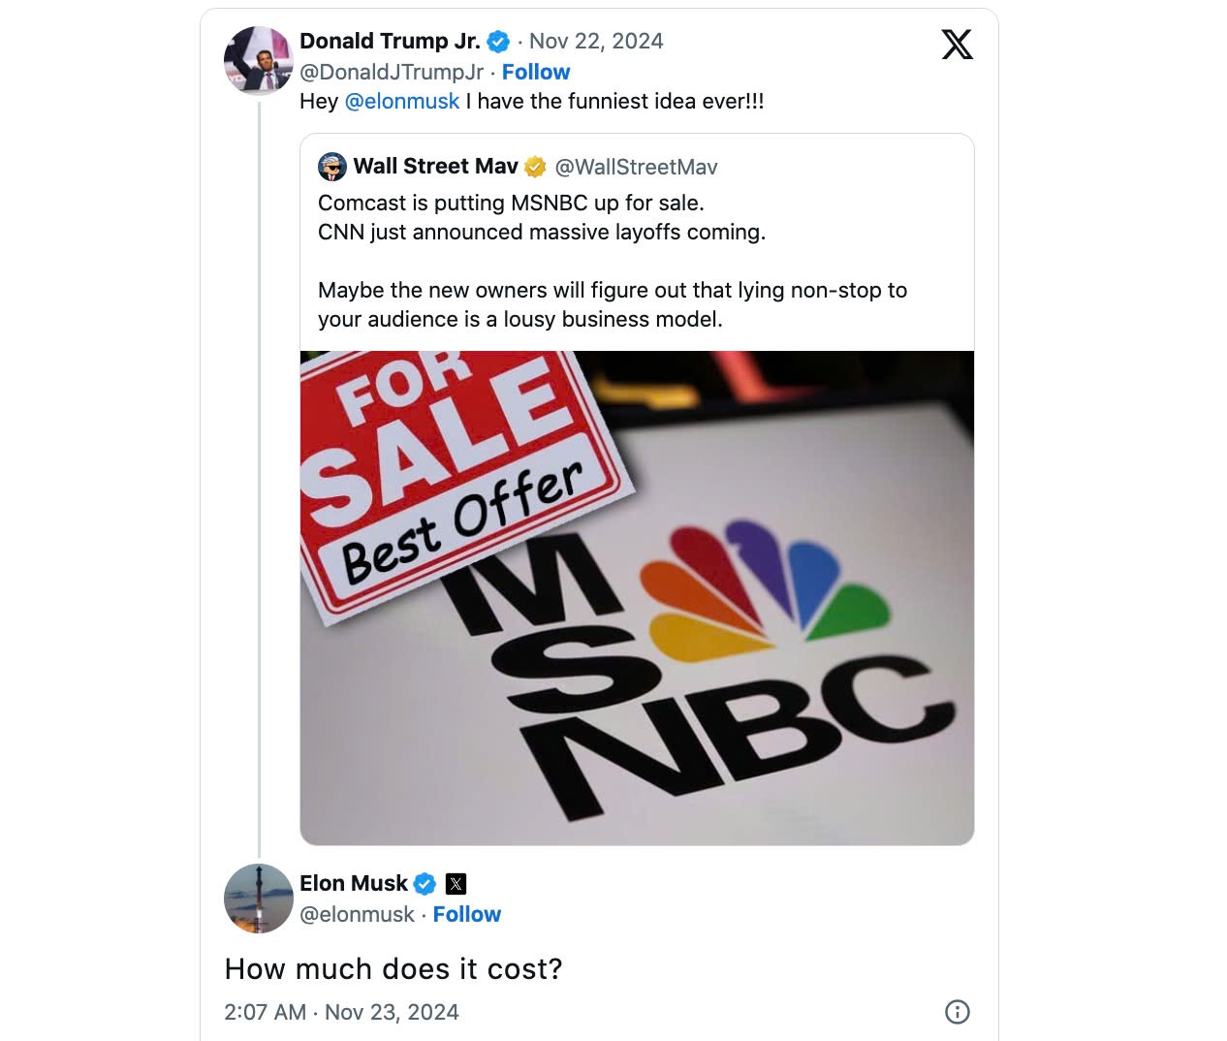Open the MSNBC For Sale image
The image size is (1227, 1041).
click(637, 597)
